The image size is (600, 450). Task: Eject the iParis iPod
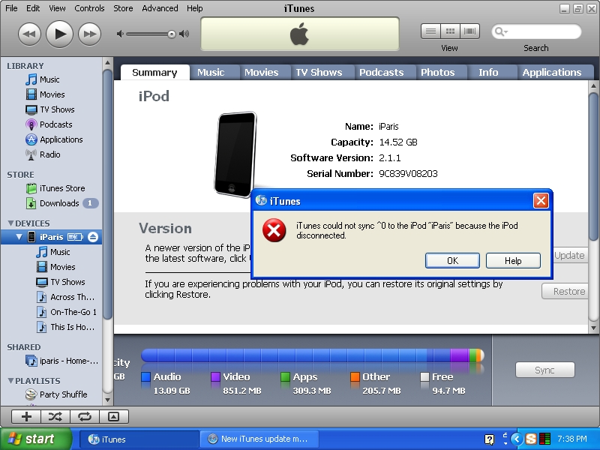pyautogui.click(x=93, y=237)
